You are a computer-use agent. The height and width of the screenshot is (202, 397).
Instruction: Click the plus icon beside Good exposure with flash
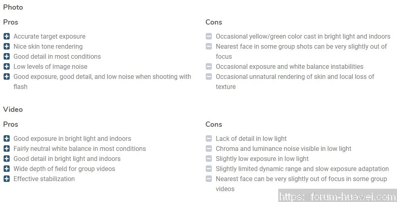(x=6, y=77)
